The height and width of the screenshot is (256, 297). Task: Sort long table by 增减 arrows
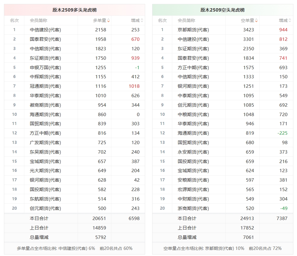[x=142, y=20]
